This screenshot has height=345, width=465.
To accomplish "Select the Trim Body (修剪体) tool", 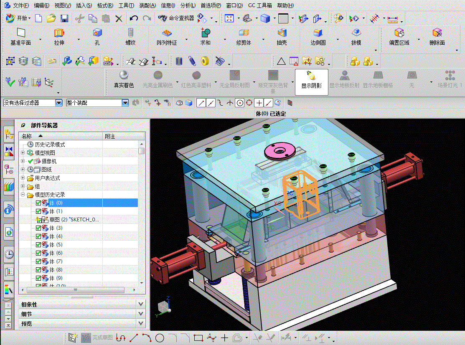I will (244, 37).
